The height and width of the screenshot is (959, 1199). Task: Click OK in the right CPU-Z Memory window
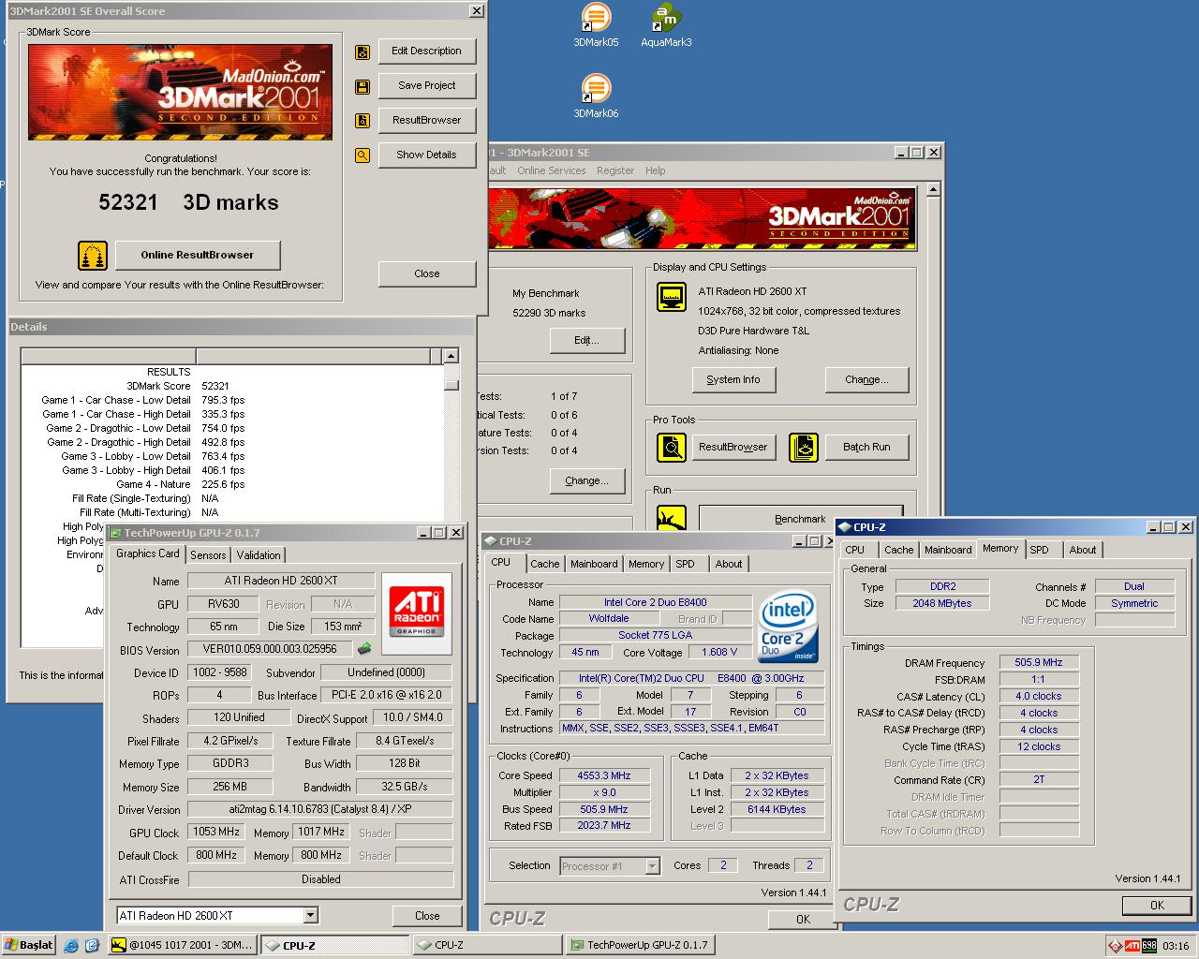coord(1157,905)
